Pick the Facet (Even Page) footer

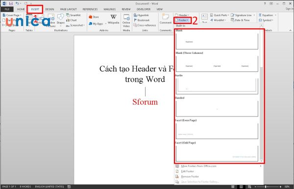click(217, 131)
